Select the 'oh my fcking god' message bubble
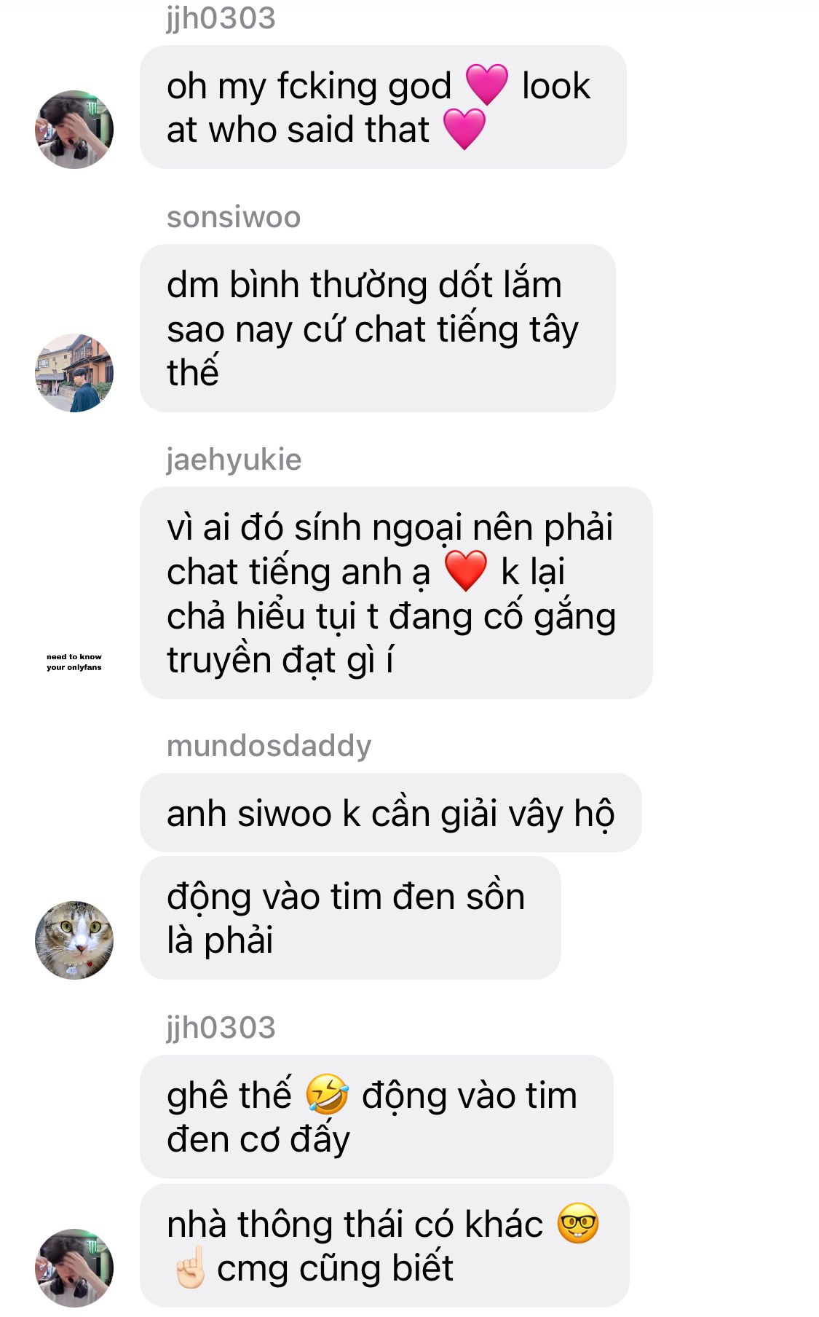 pyautogui.click(x=383, y=107)
